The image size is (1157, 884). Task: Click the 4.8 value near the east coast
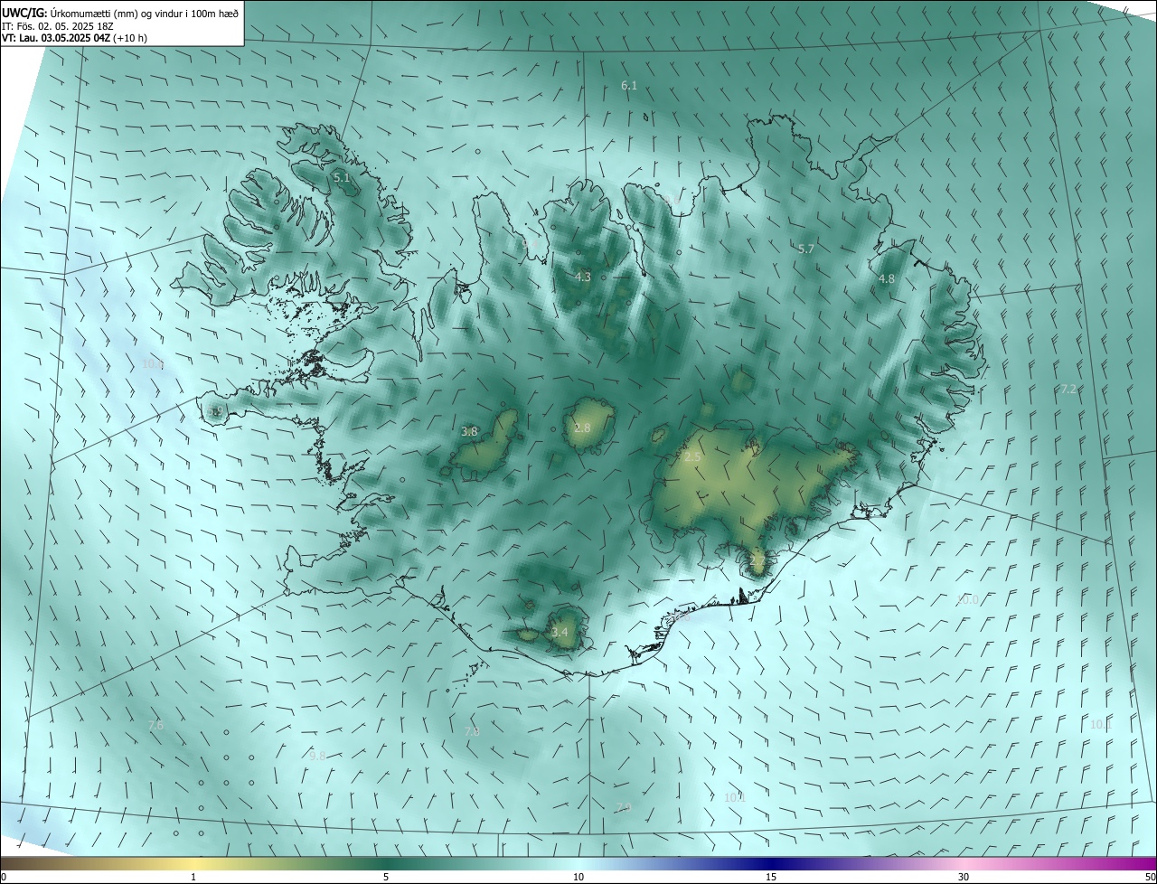[887, 279]
